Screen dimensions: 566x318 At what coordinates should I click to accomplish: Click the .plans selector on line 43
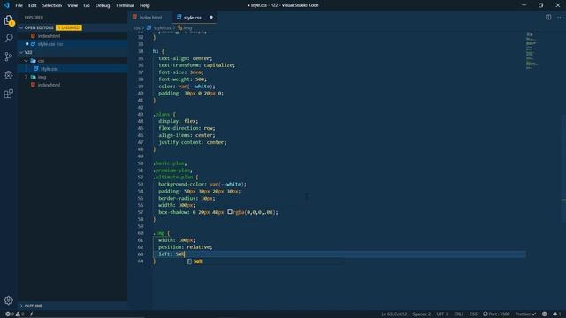point(161,114)
